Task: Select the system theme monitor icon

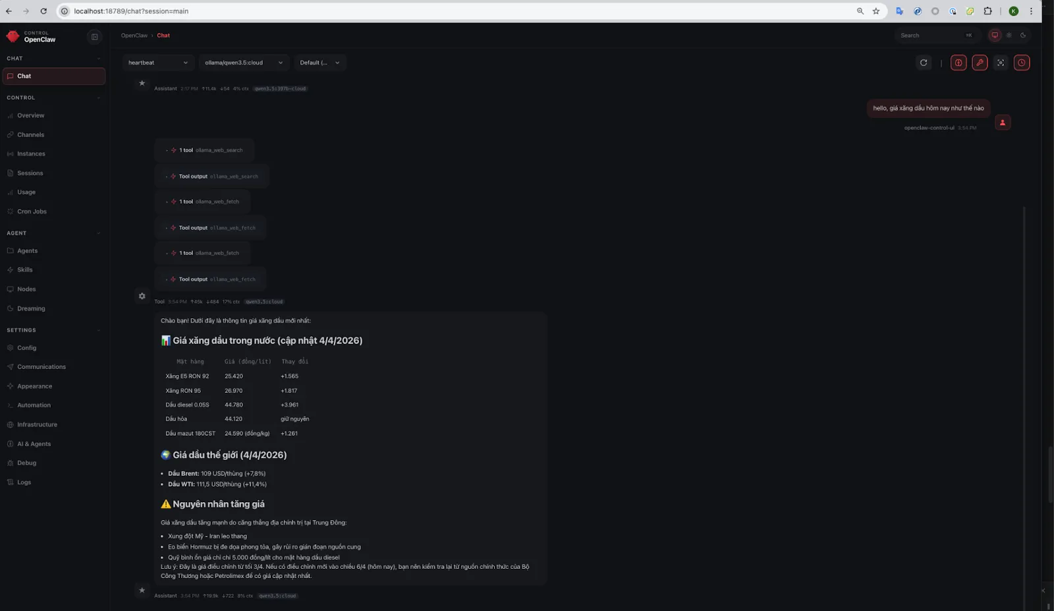Action: [995, 36]
